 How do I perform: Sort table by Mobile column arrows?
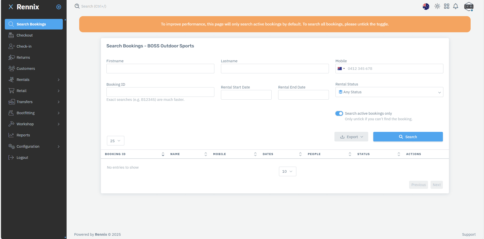point(255,154)
